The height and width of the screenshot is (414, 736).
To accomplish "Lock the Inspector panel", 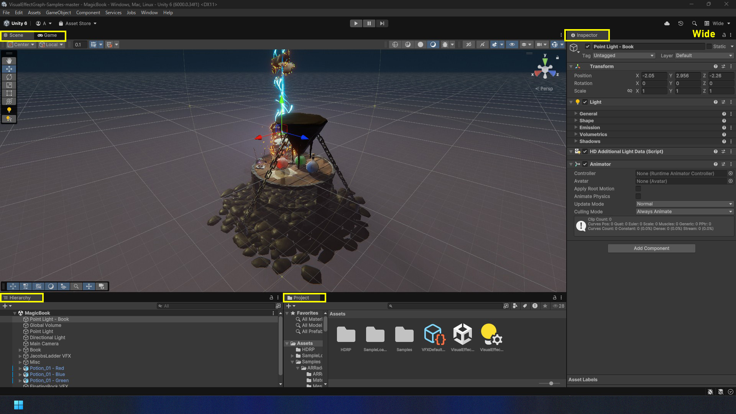I will pyautogui.click(x=724, y=35).
